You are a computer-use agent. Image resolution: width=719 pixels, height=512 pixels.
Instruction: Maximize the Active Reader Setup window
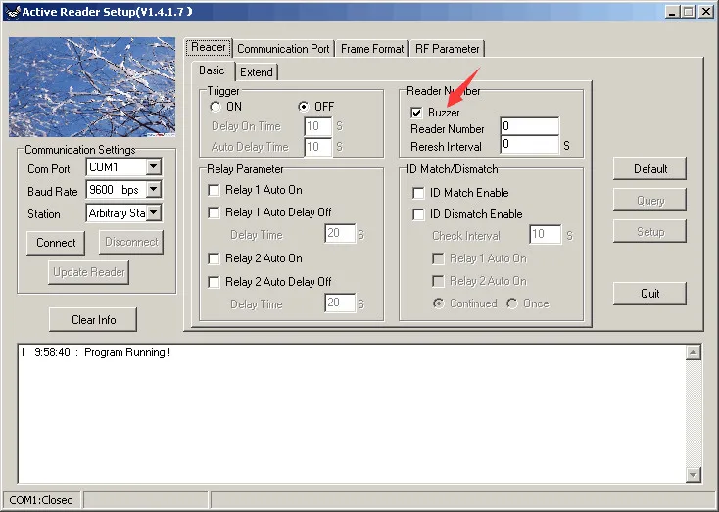[688, 12]
